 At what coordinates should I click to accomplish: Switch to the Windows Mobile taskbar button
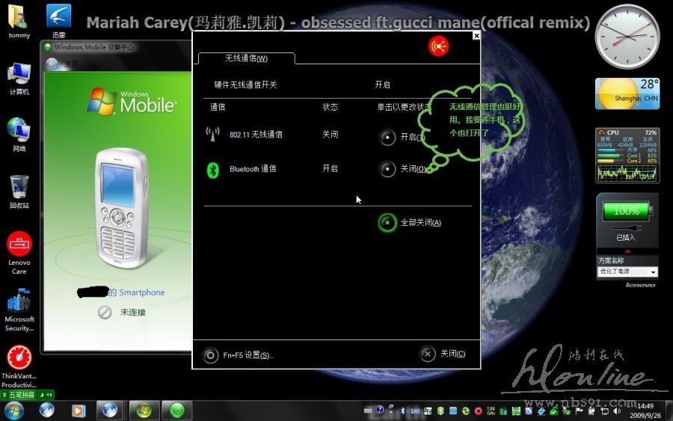pyautogui.click(x=144, y=411)
